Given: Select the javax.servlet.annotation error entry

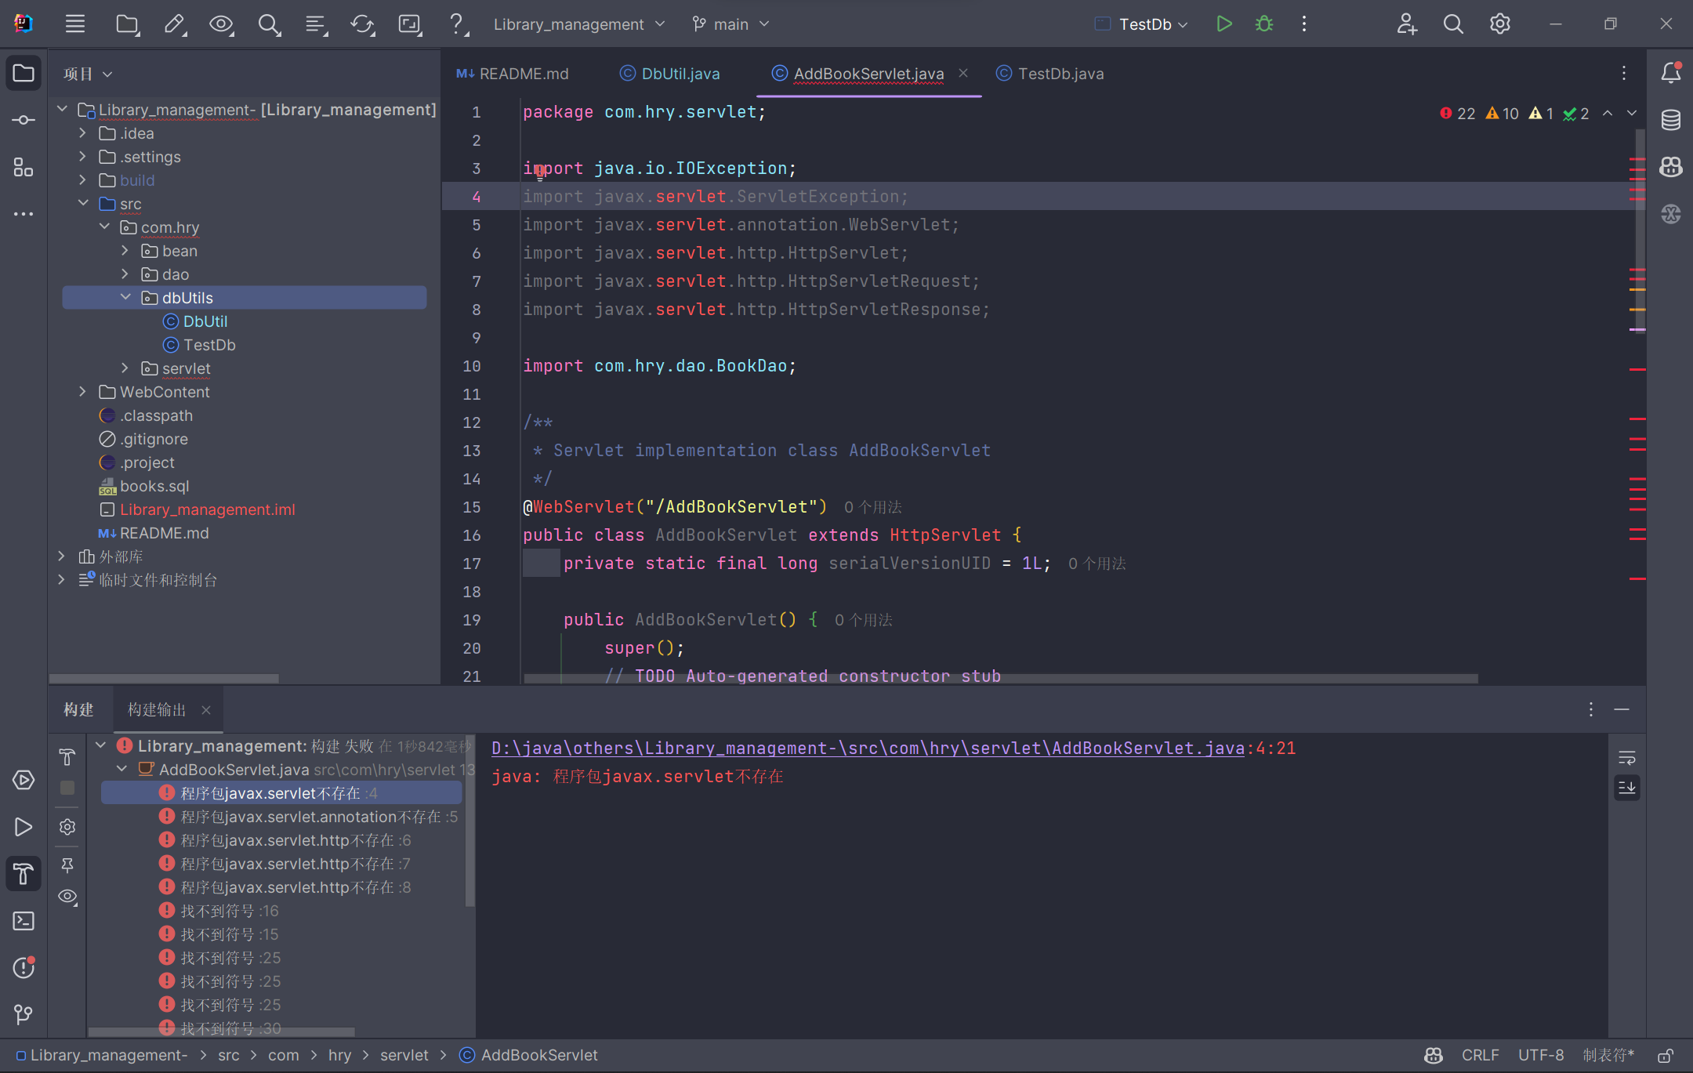Looking at the screenshot, I should click(x=312, y=817).
